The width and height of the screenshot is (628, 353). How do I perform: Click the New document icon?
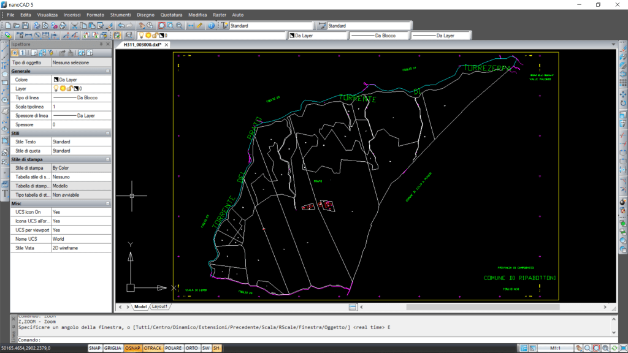[8, 26]
